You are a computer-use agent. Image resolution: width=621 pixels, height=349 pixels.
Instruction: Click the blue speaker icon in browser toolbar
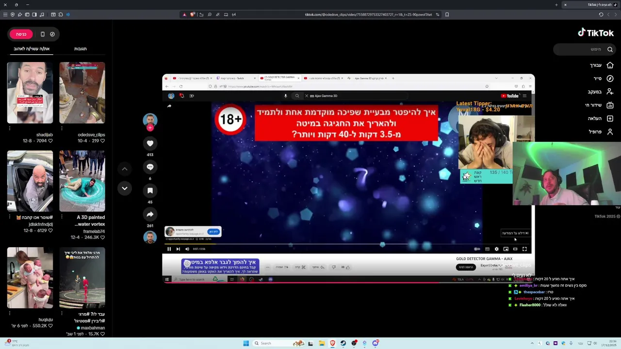(x=68, y=15)
